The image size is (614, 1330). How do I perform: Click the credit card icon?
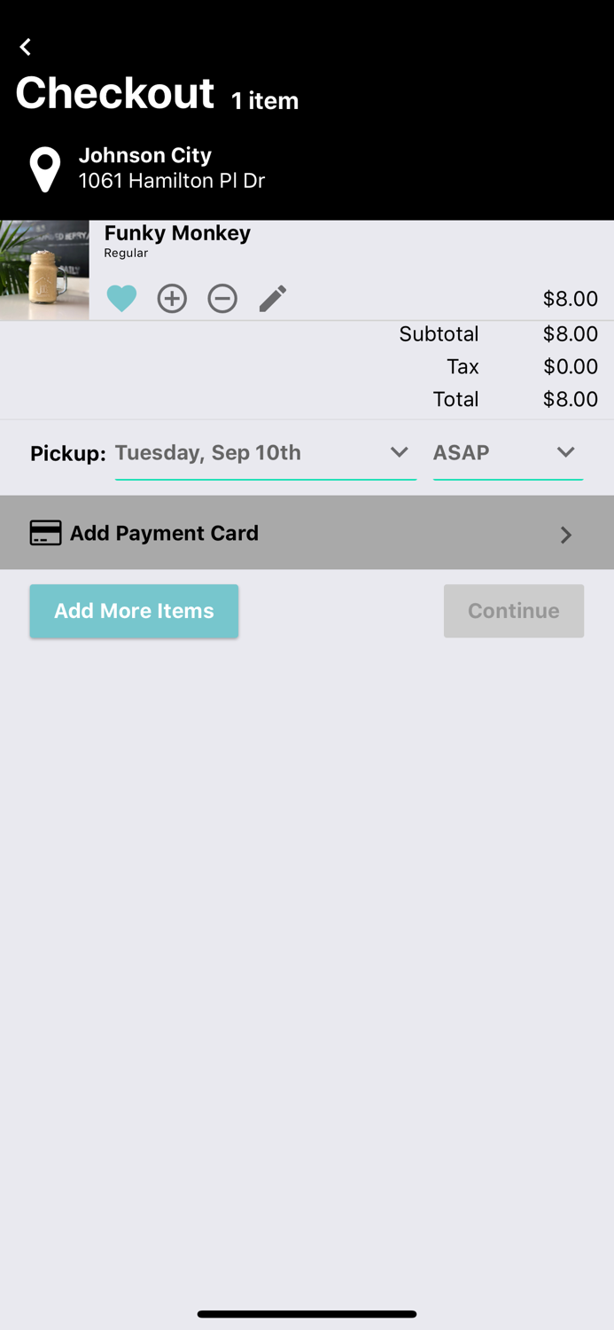point(46,533)
